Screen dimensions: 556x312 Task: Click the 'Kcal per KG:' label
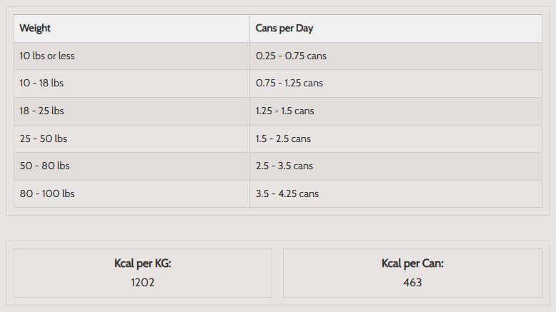(143, 263)
